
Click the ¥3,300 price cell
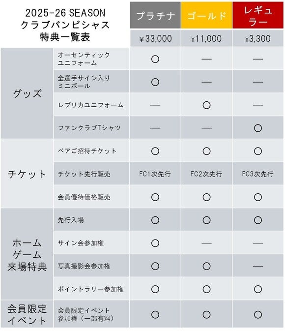pos(257,38)
